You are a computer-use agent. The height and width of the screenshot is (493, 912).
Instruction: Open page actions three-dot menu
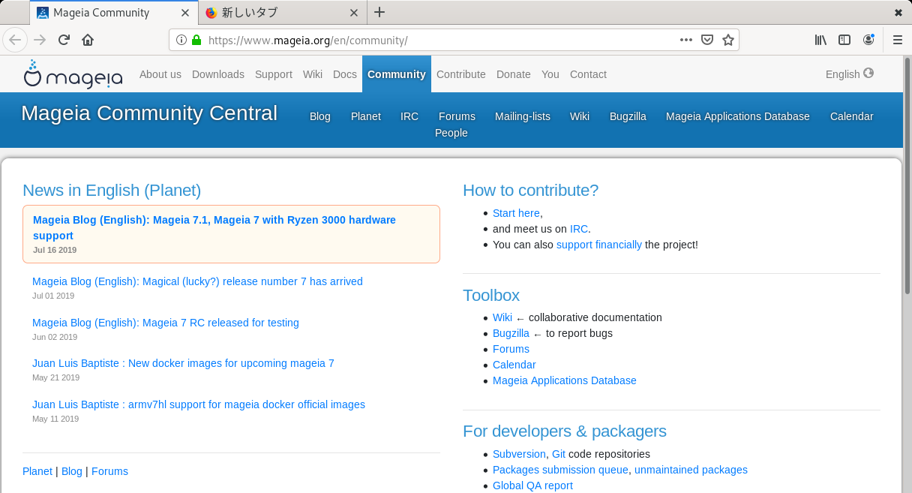pyautogui.click(x=686, y=40)
